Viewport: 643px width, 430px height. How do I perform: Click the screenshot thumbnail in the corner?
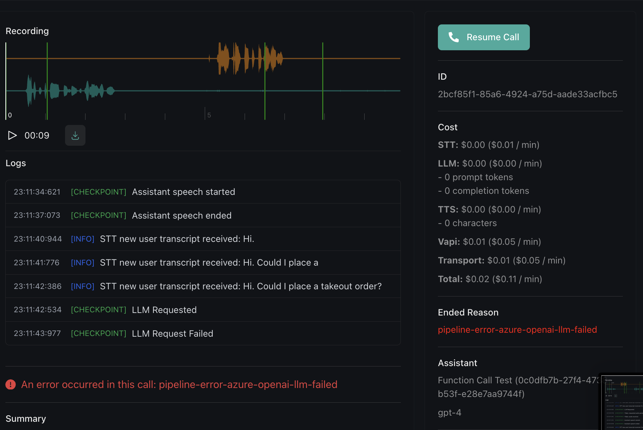tap(622, 402)
